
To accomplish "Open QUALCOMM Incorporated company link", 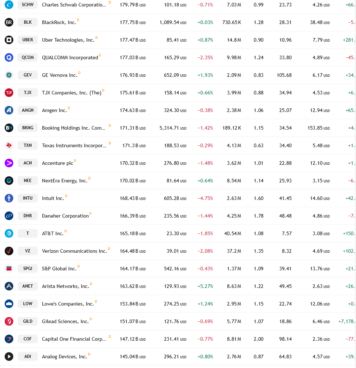I will pos(70,57).
